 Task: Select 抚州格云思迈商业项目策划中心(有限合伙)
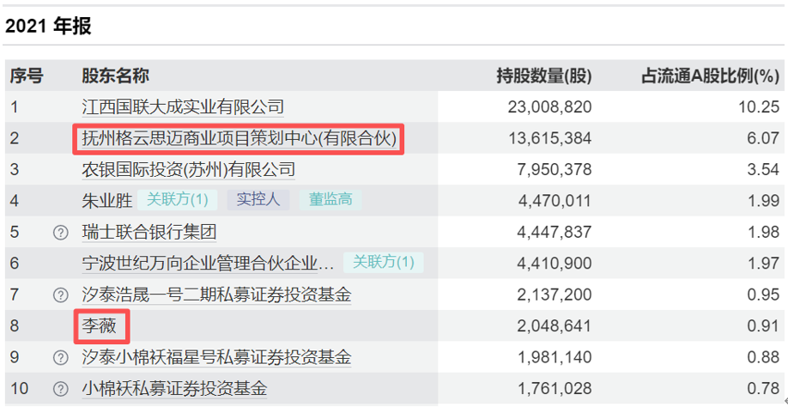click(239, 137)
